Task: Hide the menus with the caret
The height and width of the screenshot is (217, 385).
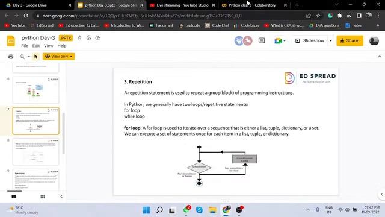Action: click(380, 57)
